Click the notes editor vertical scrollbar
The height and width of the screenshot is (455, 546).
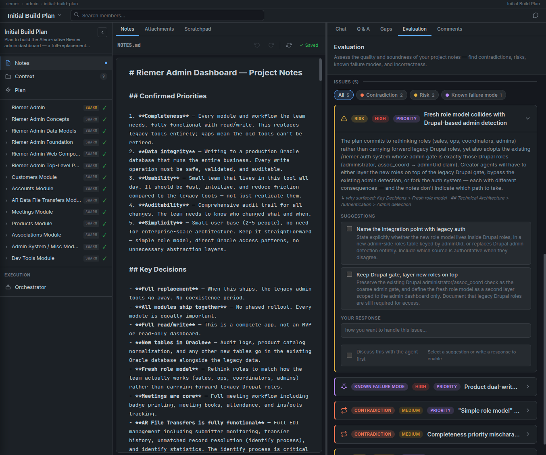coord(321,70)
